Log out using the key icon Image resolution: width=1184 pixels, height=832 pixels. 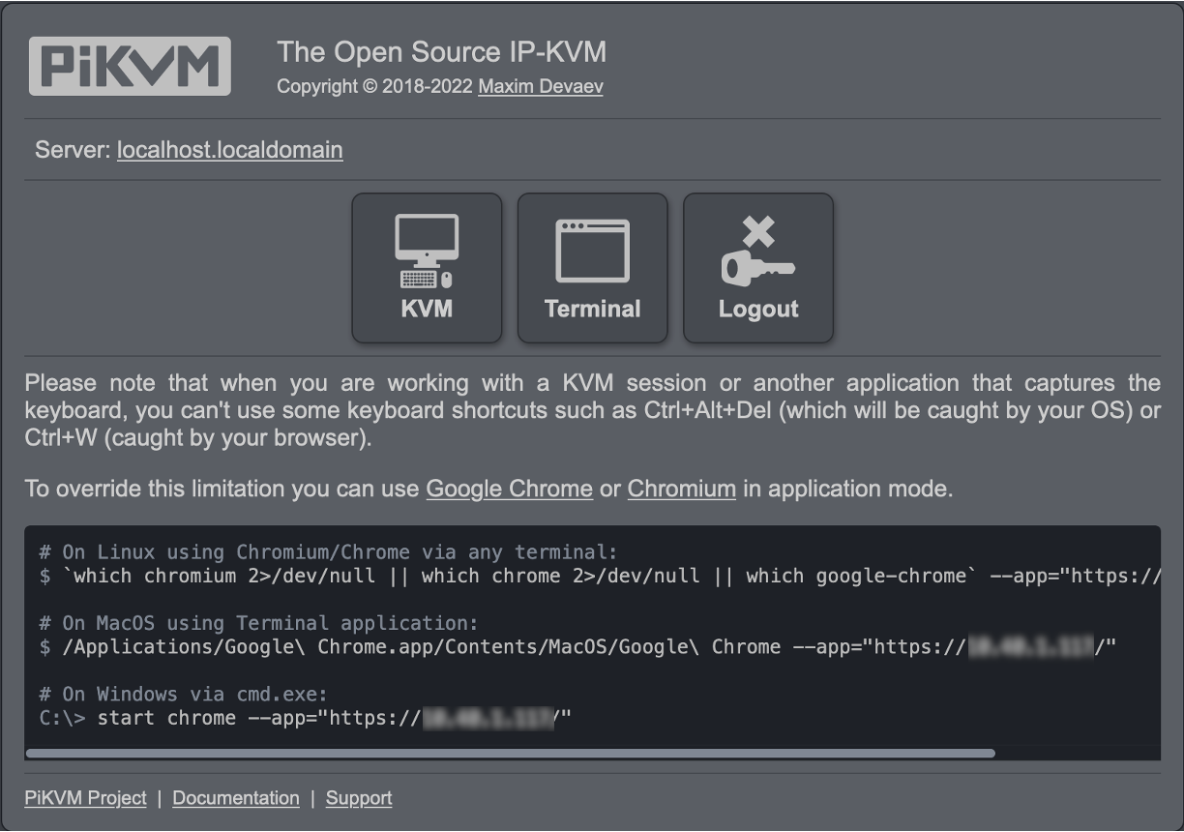758,268
